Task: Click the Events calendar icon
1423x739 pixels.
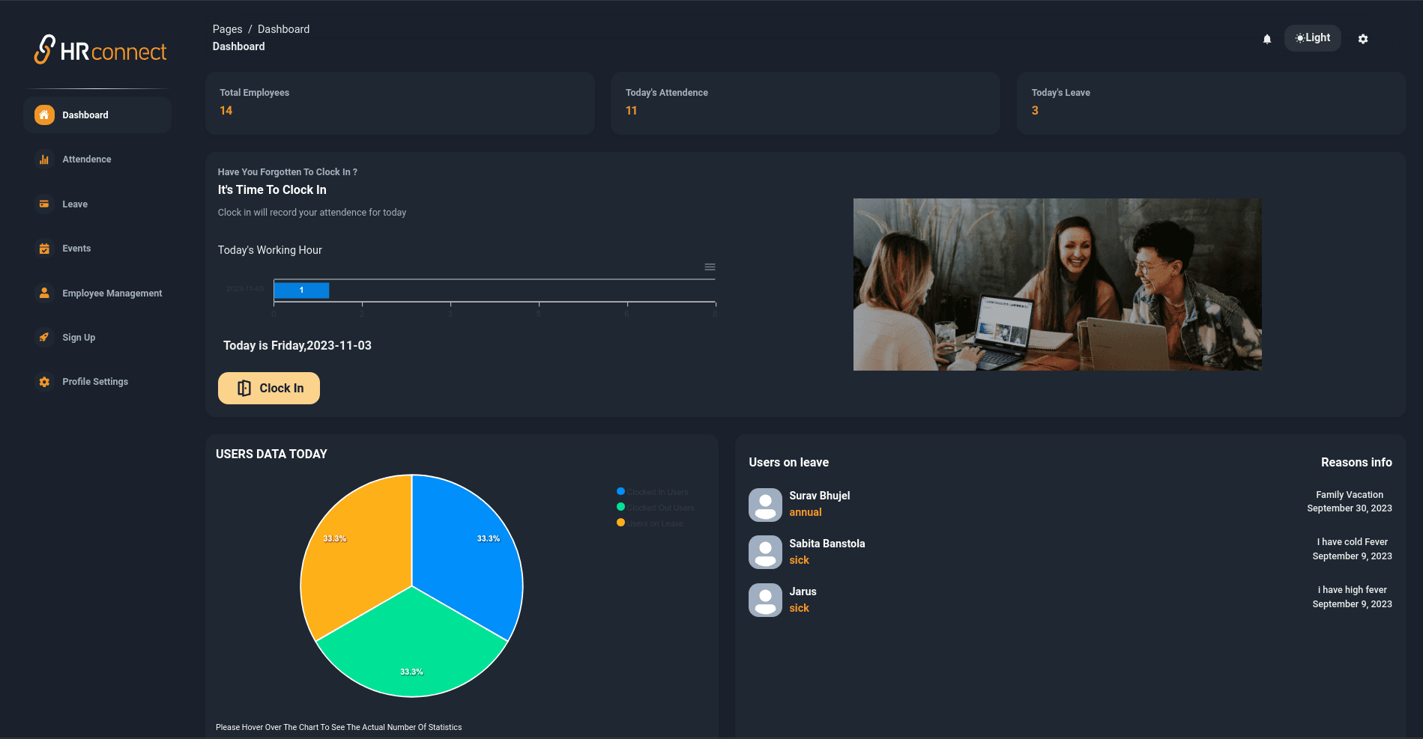Action: 44,248
